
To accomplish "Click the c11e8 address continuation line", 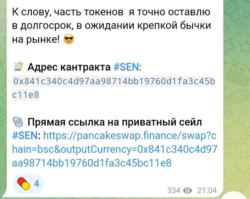I will [x=26, y=95].
